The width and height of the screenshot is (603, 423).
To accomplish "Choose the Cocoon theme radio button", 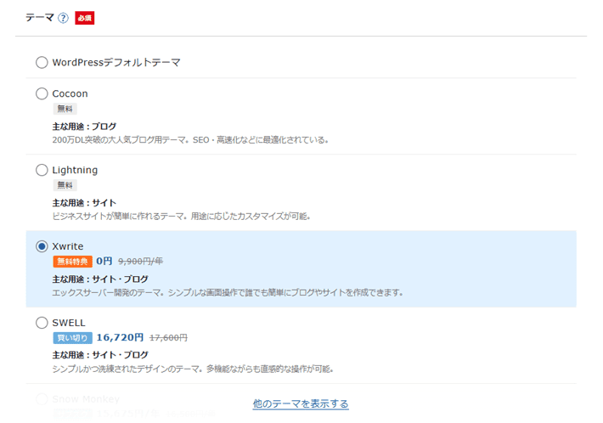I will coord(42,93).
